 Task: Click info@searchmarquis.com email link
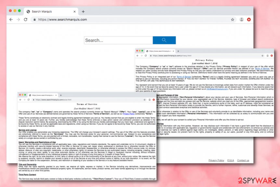[x=217, y=89]
